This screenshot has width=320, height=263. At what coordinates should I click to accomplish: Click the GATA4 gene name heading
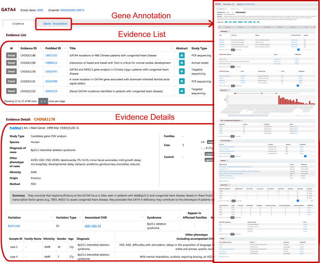[x=9, y=10]
